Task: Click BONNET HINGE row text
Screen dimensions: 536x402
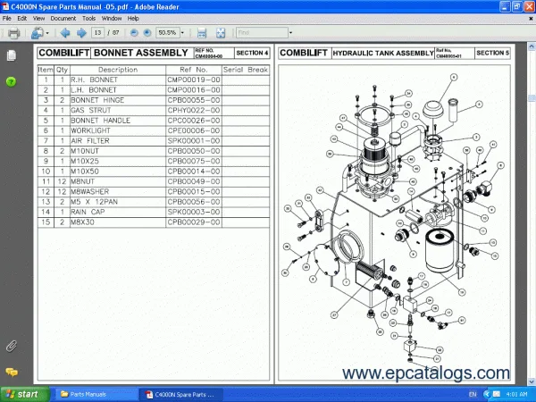Action: [x=97, y=100]
